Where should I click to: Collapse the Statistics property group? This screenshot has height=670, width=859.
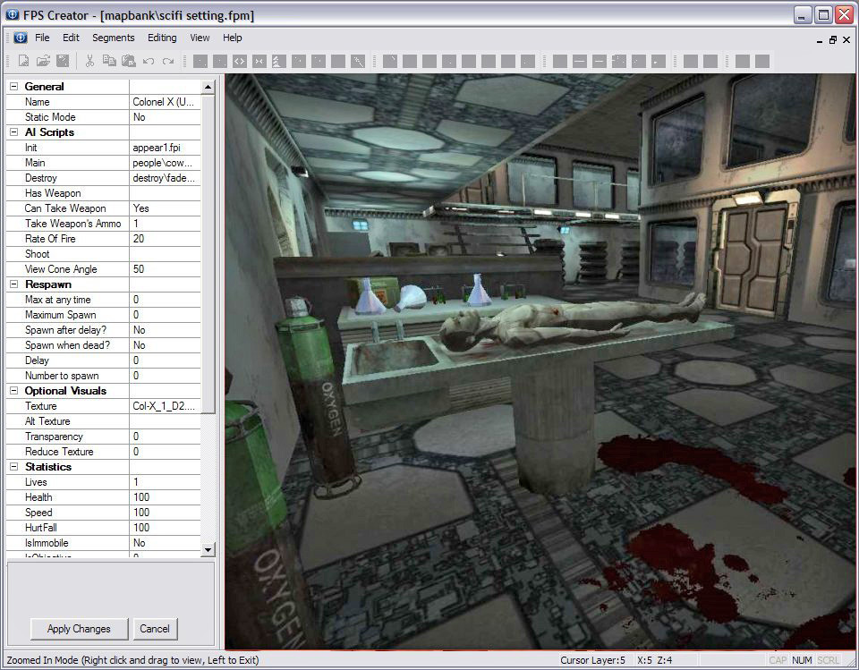coord(13,467)
